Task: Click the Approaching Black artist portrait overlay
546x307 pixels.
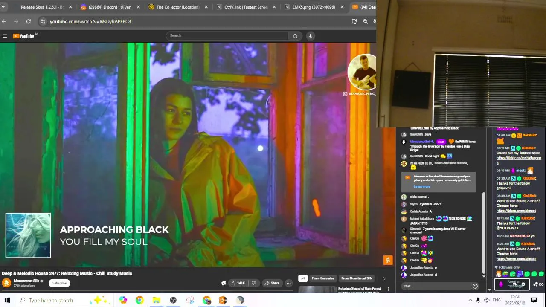Action: [x=362, y=72]
